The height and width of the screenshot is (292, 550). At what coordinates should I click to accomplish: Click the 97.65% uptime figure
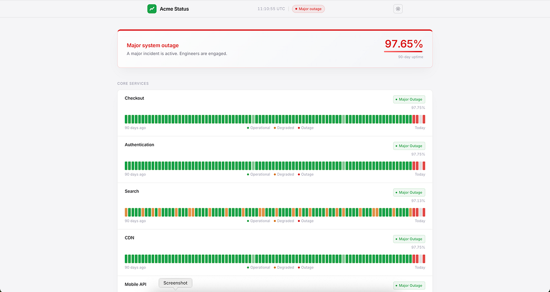pos(404,44)
